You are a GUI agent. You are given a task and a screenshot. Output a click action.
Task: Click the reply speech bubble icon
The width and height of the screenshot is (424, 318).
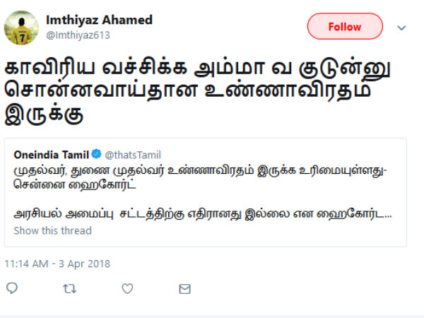point(12,288)
